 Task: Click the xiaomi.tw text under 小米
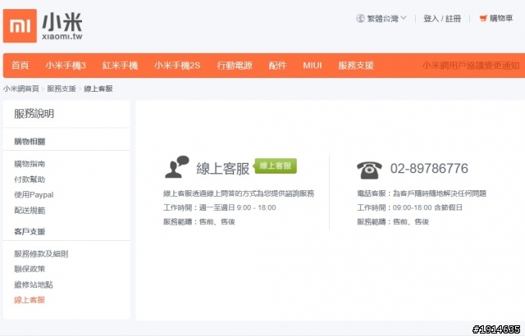[62, 36]
